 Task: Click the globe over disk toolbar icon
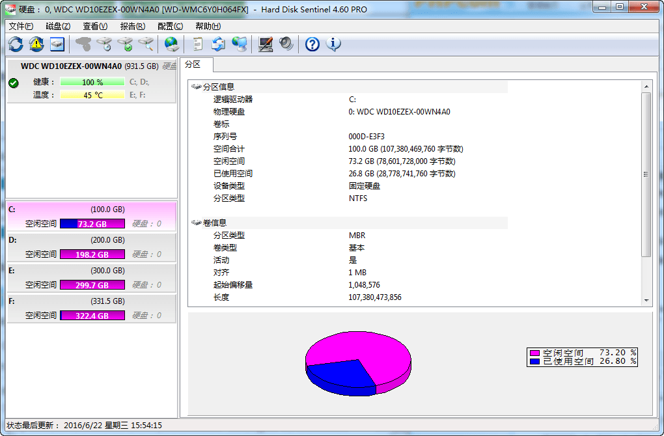[171, 44]
